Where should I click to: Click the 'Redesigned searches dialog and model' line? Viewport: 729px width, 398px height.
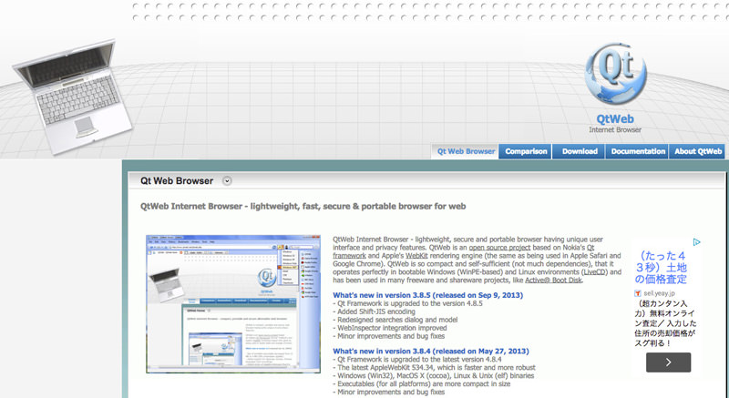(395, 320)
